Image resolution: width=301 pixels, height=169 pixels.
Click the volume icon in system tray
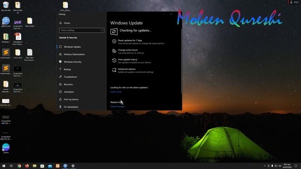coord(280,166)
